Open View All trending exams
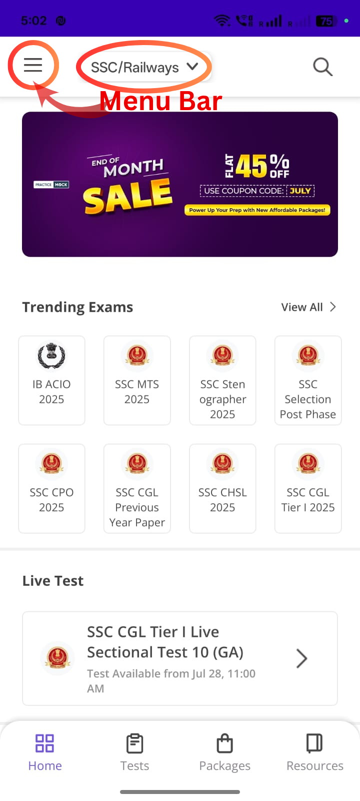 (308, 307)
